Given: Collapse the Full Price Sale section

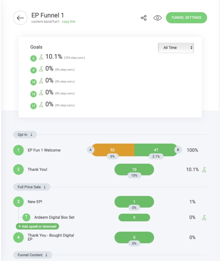Looking at the screenshot, I should pyautogui.click(x=32, y=187).
